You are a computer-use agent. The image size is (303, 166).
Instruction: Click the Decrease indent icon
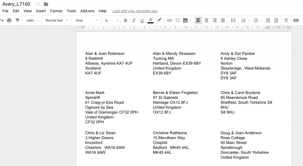tap(268, 20)
